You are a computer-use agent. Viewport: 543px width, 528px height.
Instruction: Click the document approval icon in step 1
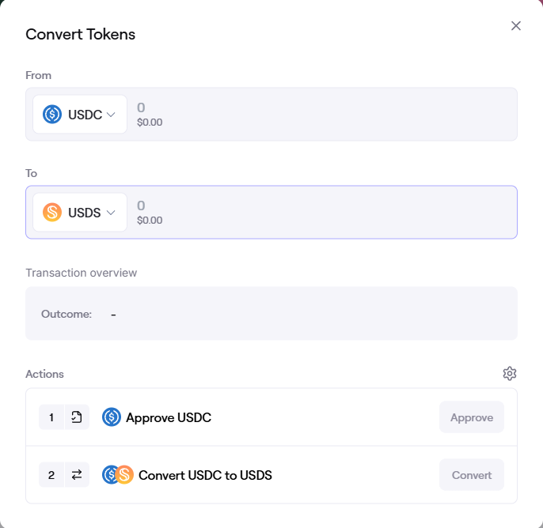pyautogui.click(x=77, y=417)
